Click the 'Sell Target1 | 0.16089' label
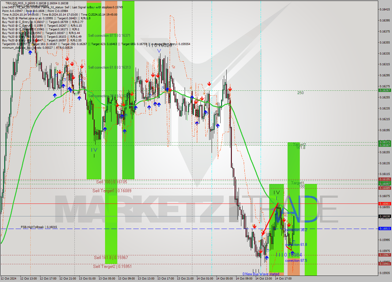The height and width of the screenshot is (282, 392). pos(112,191)
